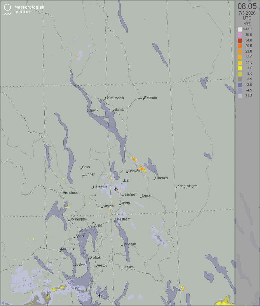Select the 34.0 dBZ red legend swatch
Image resolution: width=260 pixels, height=306 pixels.
click(x=240, y=40)
